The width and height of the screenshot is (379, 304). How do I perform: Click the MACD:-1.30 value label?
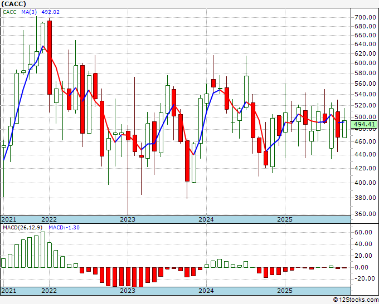point(64,228)
